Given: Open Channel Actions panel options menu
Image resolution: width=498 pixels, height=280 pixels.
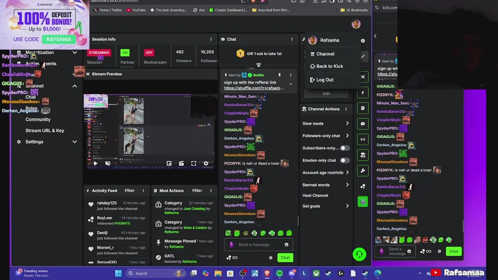Looking at the screenshot, I should [x=346, y=109].
